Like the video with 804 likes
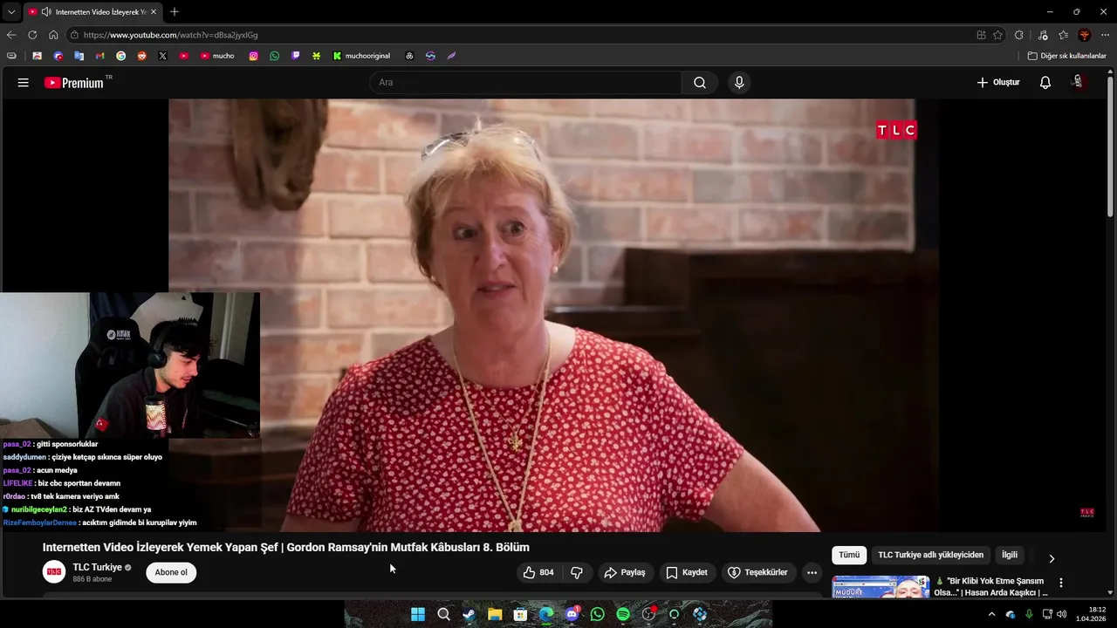1117x628 pixels. [538, 572]
